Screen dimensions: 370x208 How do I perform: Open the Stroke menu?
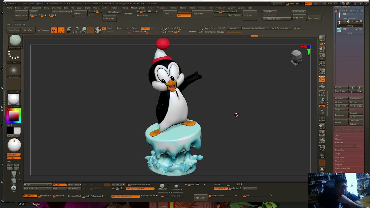(x=192, y=8)
